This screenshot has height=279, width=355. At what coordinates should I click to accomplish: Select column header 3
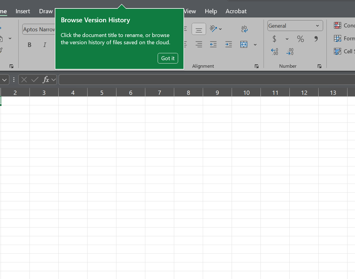pos(44,92)
